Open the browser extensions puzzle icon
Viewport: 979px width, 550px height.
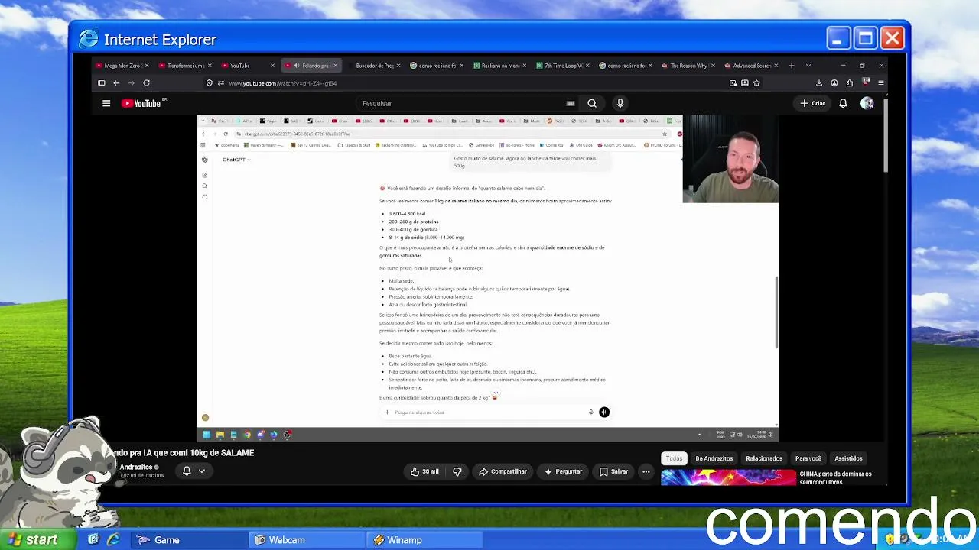[850, 82]
